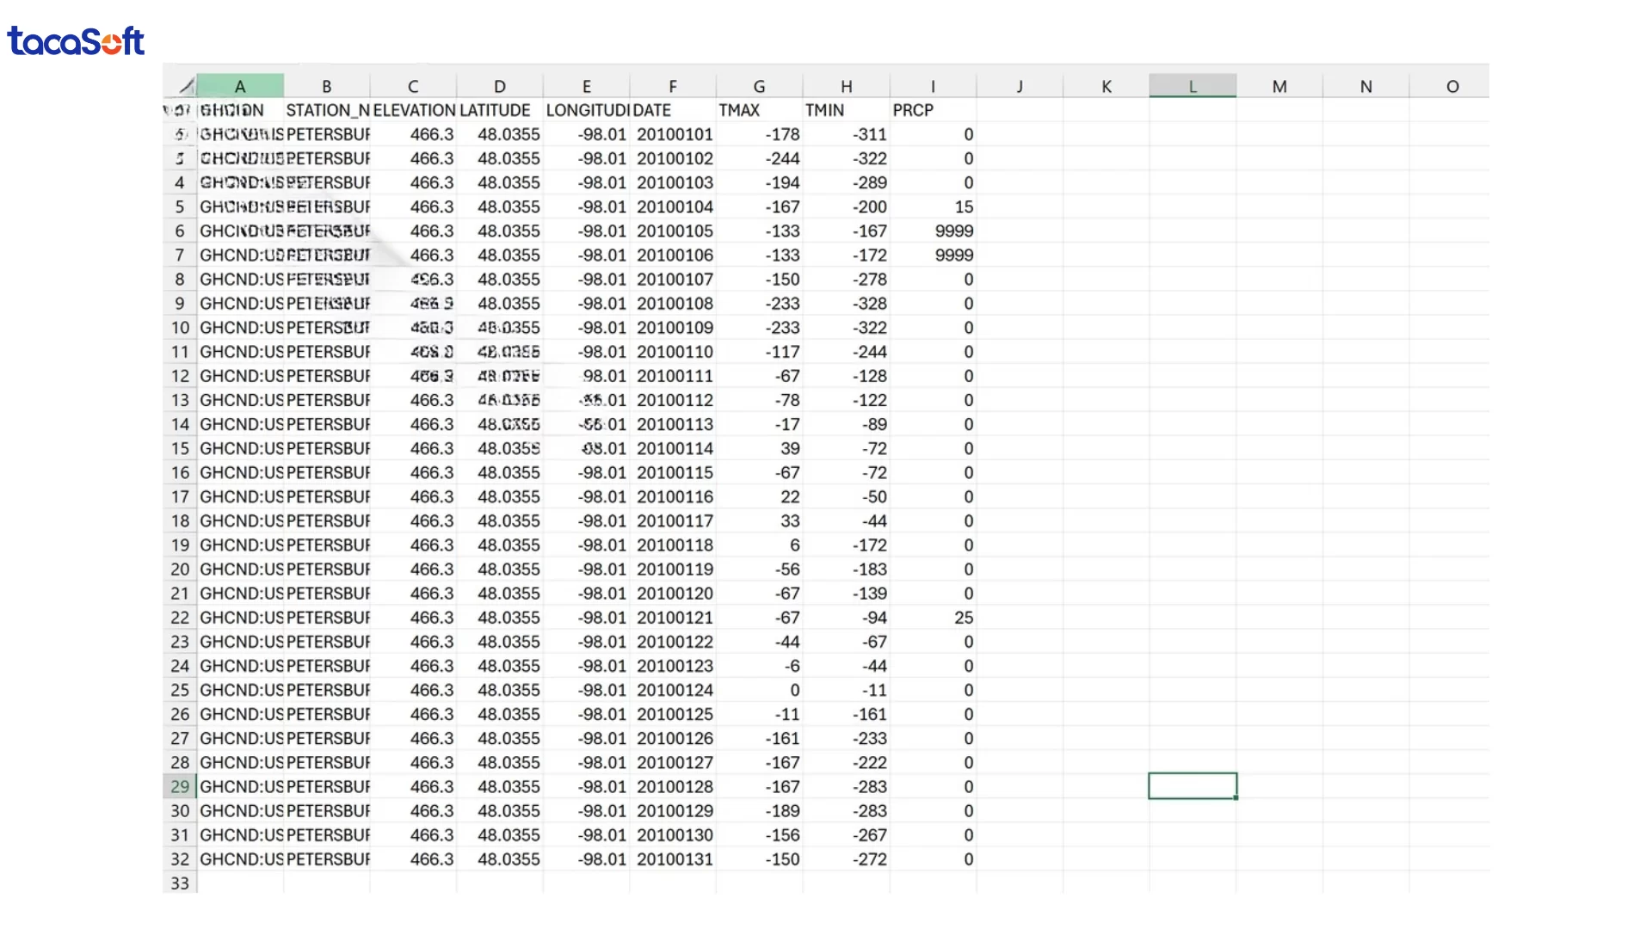
Task: Select column J header
Action: (x=1020, y=86)
